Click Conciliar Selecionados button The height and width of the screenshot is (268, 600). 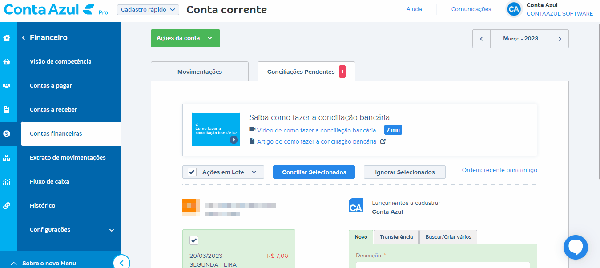click(x=314, y=172)
